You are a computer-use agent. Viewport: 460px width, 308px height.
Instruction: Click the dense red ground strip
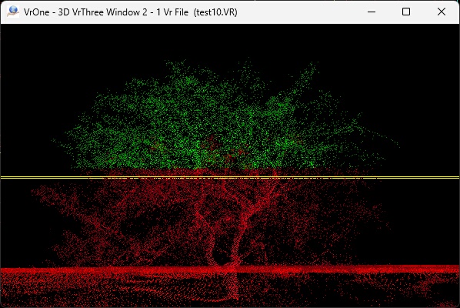click(230, 269)
